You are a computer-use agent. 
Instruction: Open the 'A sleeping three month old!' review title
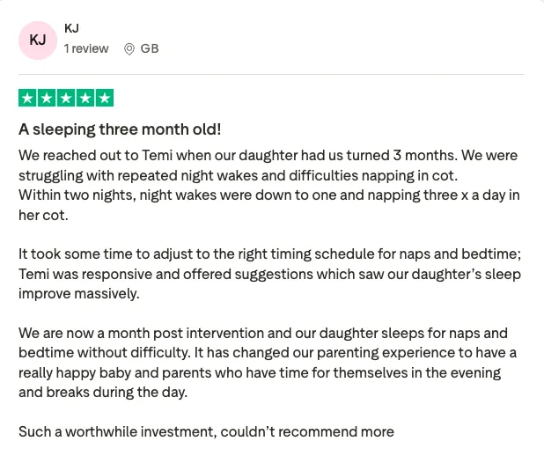click(120, 129)
